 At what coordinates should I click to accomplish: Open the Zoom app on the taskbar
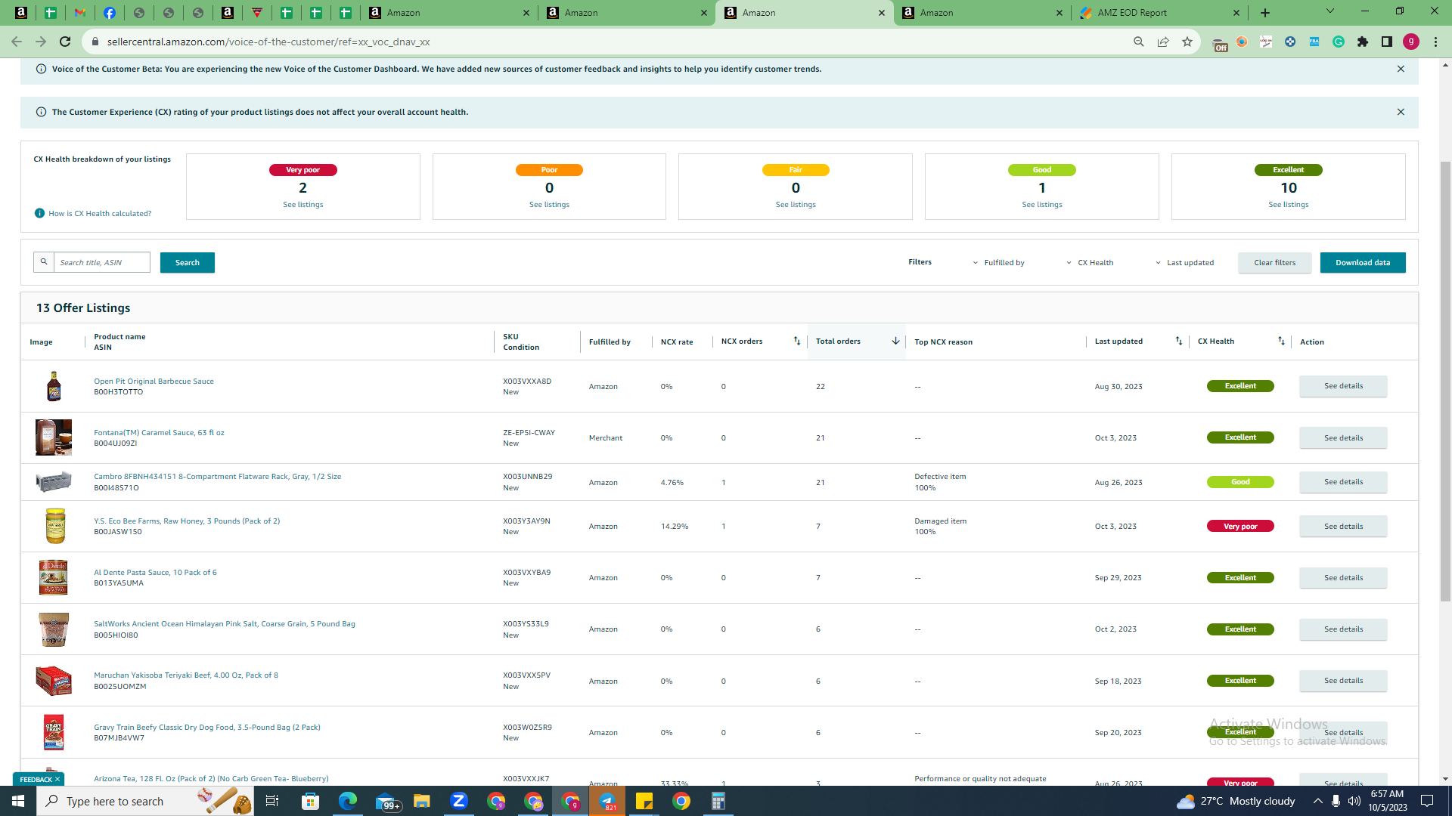pos(458,801)
